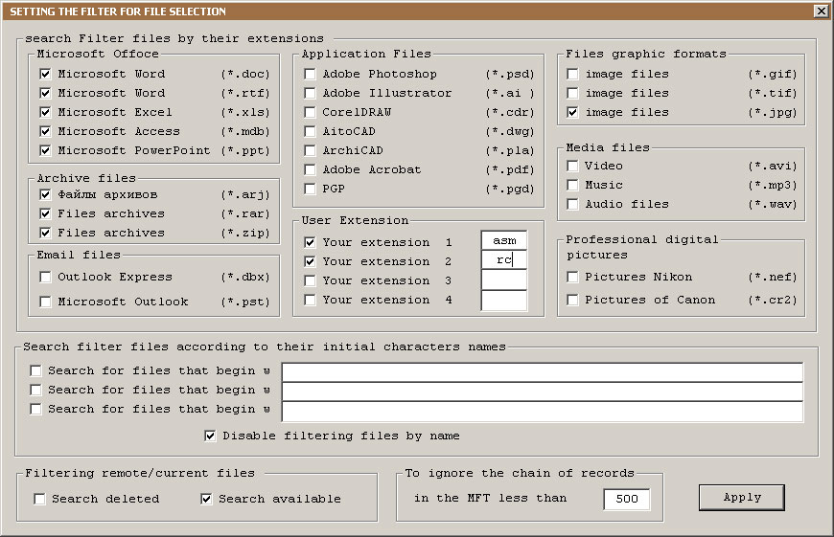Select the empty Your extension 4 input box
Screen dimensions: 834x537
pyautogui.click(x=504, y=301)
